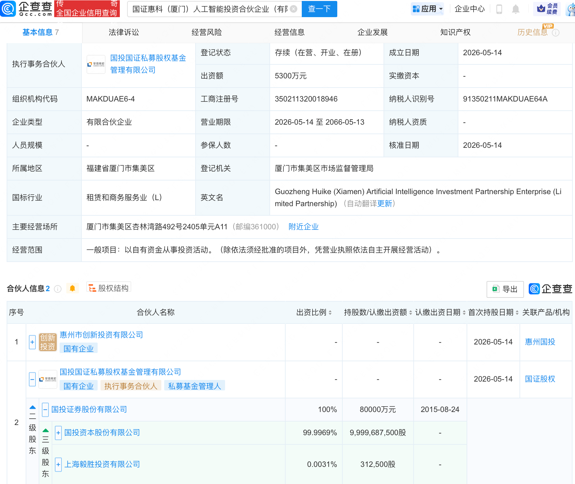Click the VIP membership renewal crown icon
This screenshot has width=575, height=484.
(x=547, y=9)
